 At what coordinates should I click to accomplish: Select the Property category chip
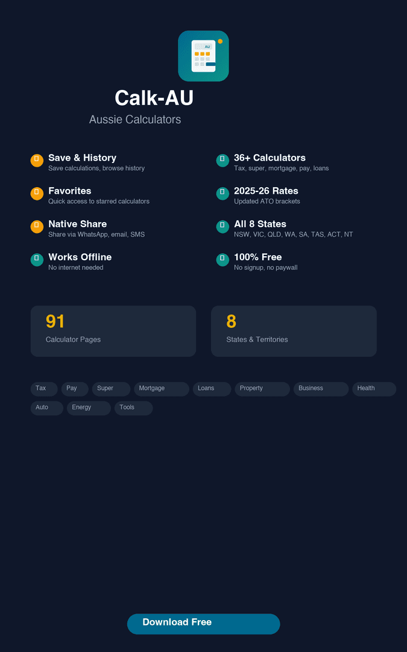point(262,389)
